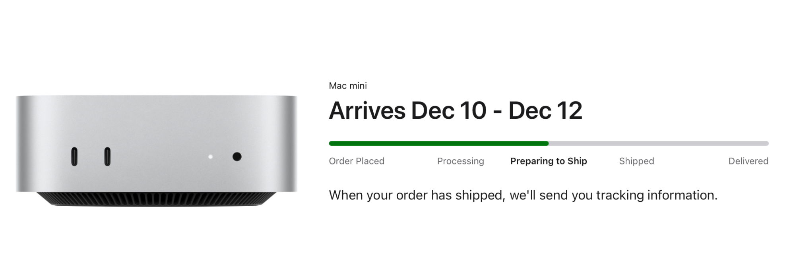795x253 pixels.
Task: Click the word Dec 12 in heading
Action: [x=545, y=110]
